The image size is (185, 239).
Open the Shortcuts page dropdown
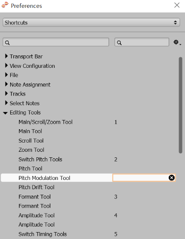point(91,23)
